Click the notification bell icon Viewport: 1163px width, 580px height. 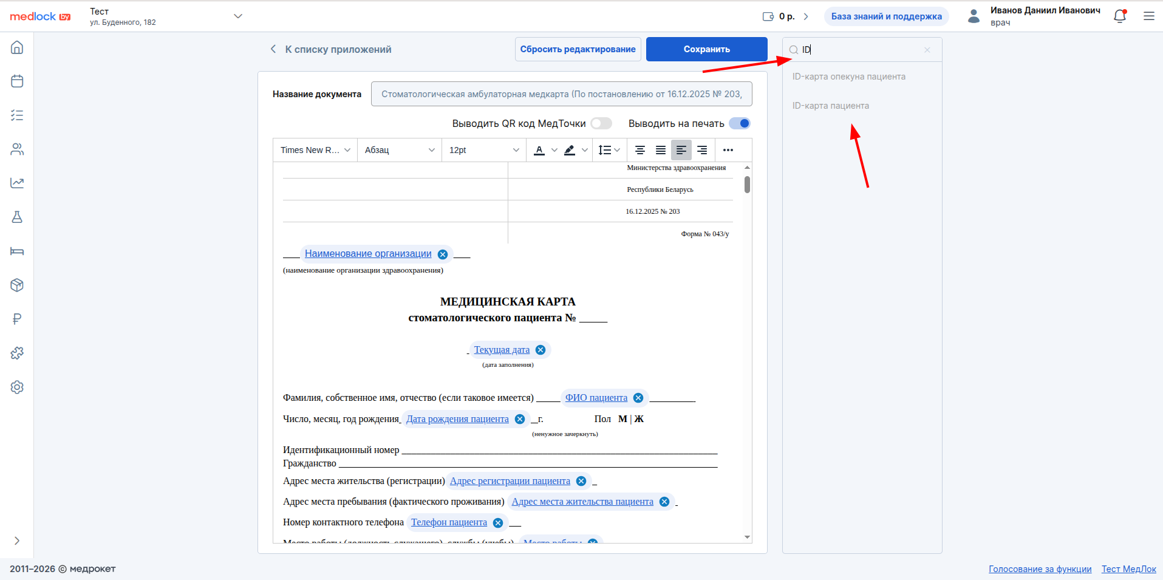(1120, 16)
